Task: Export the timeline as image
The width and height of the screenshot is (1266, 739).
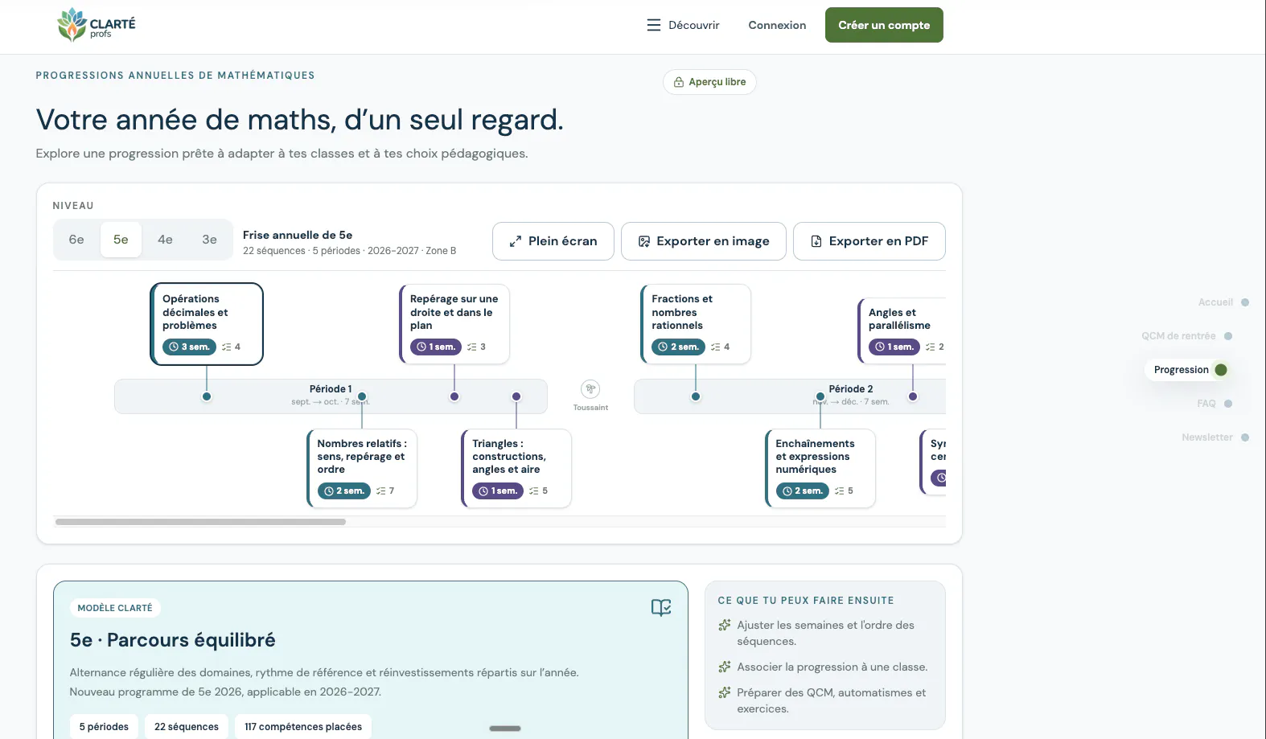Action: coord(704,241)
